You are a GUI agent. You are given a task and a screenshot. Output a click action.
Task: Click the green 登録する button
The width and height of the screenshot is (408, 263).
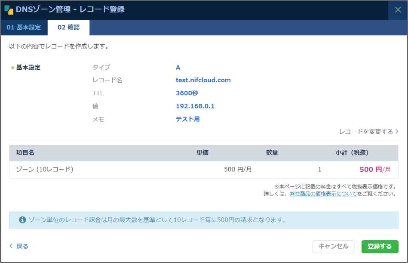tap(379, 247)
